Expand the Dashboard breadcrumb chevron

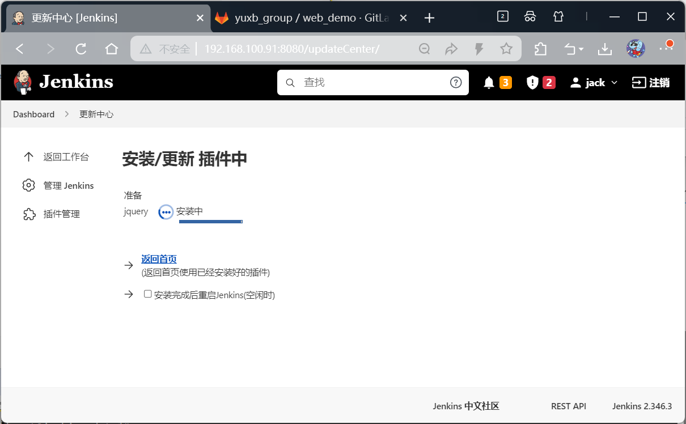67,115
